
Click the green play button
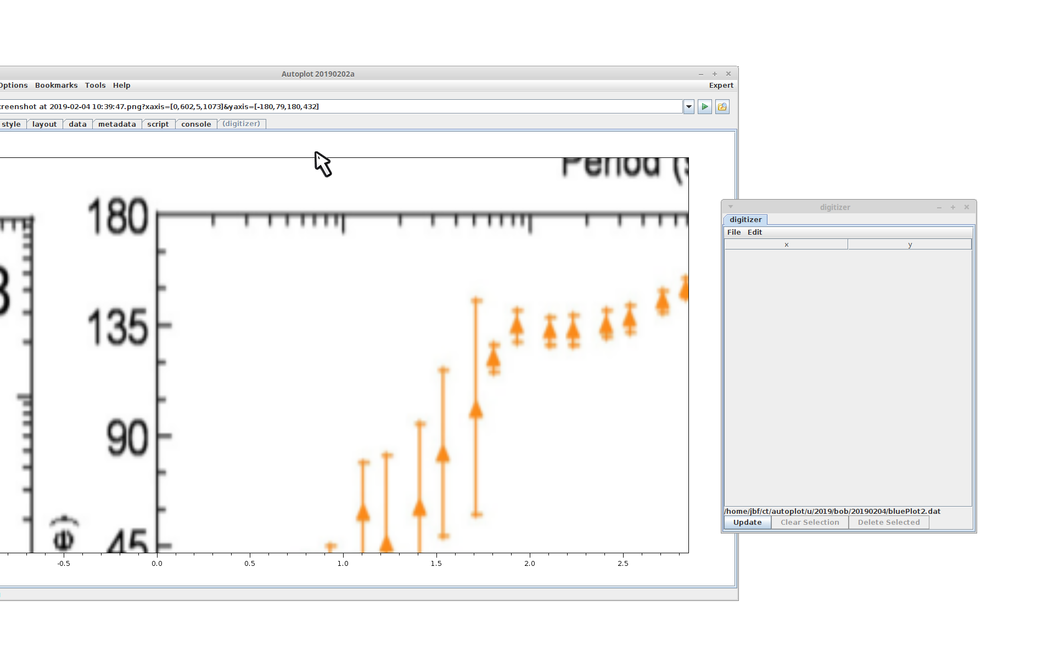tap(705, 107)
